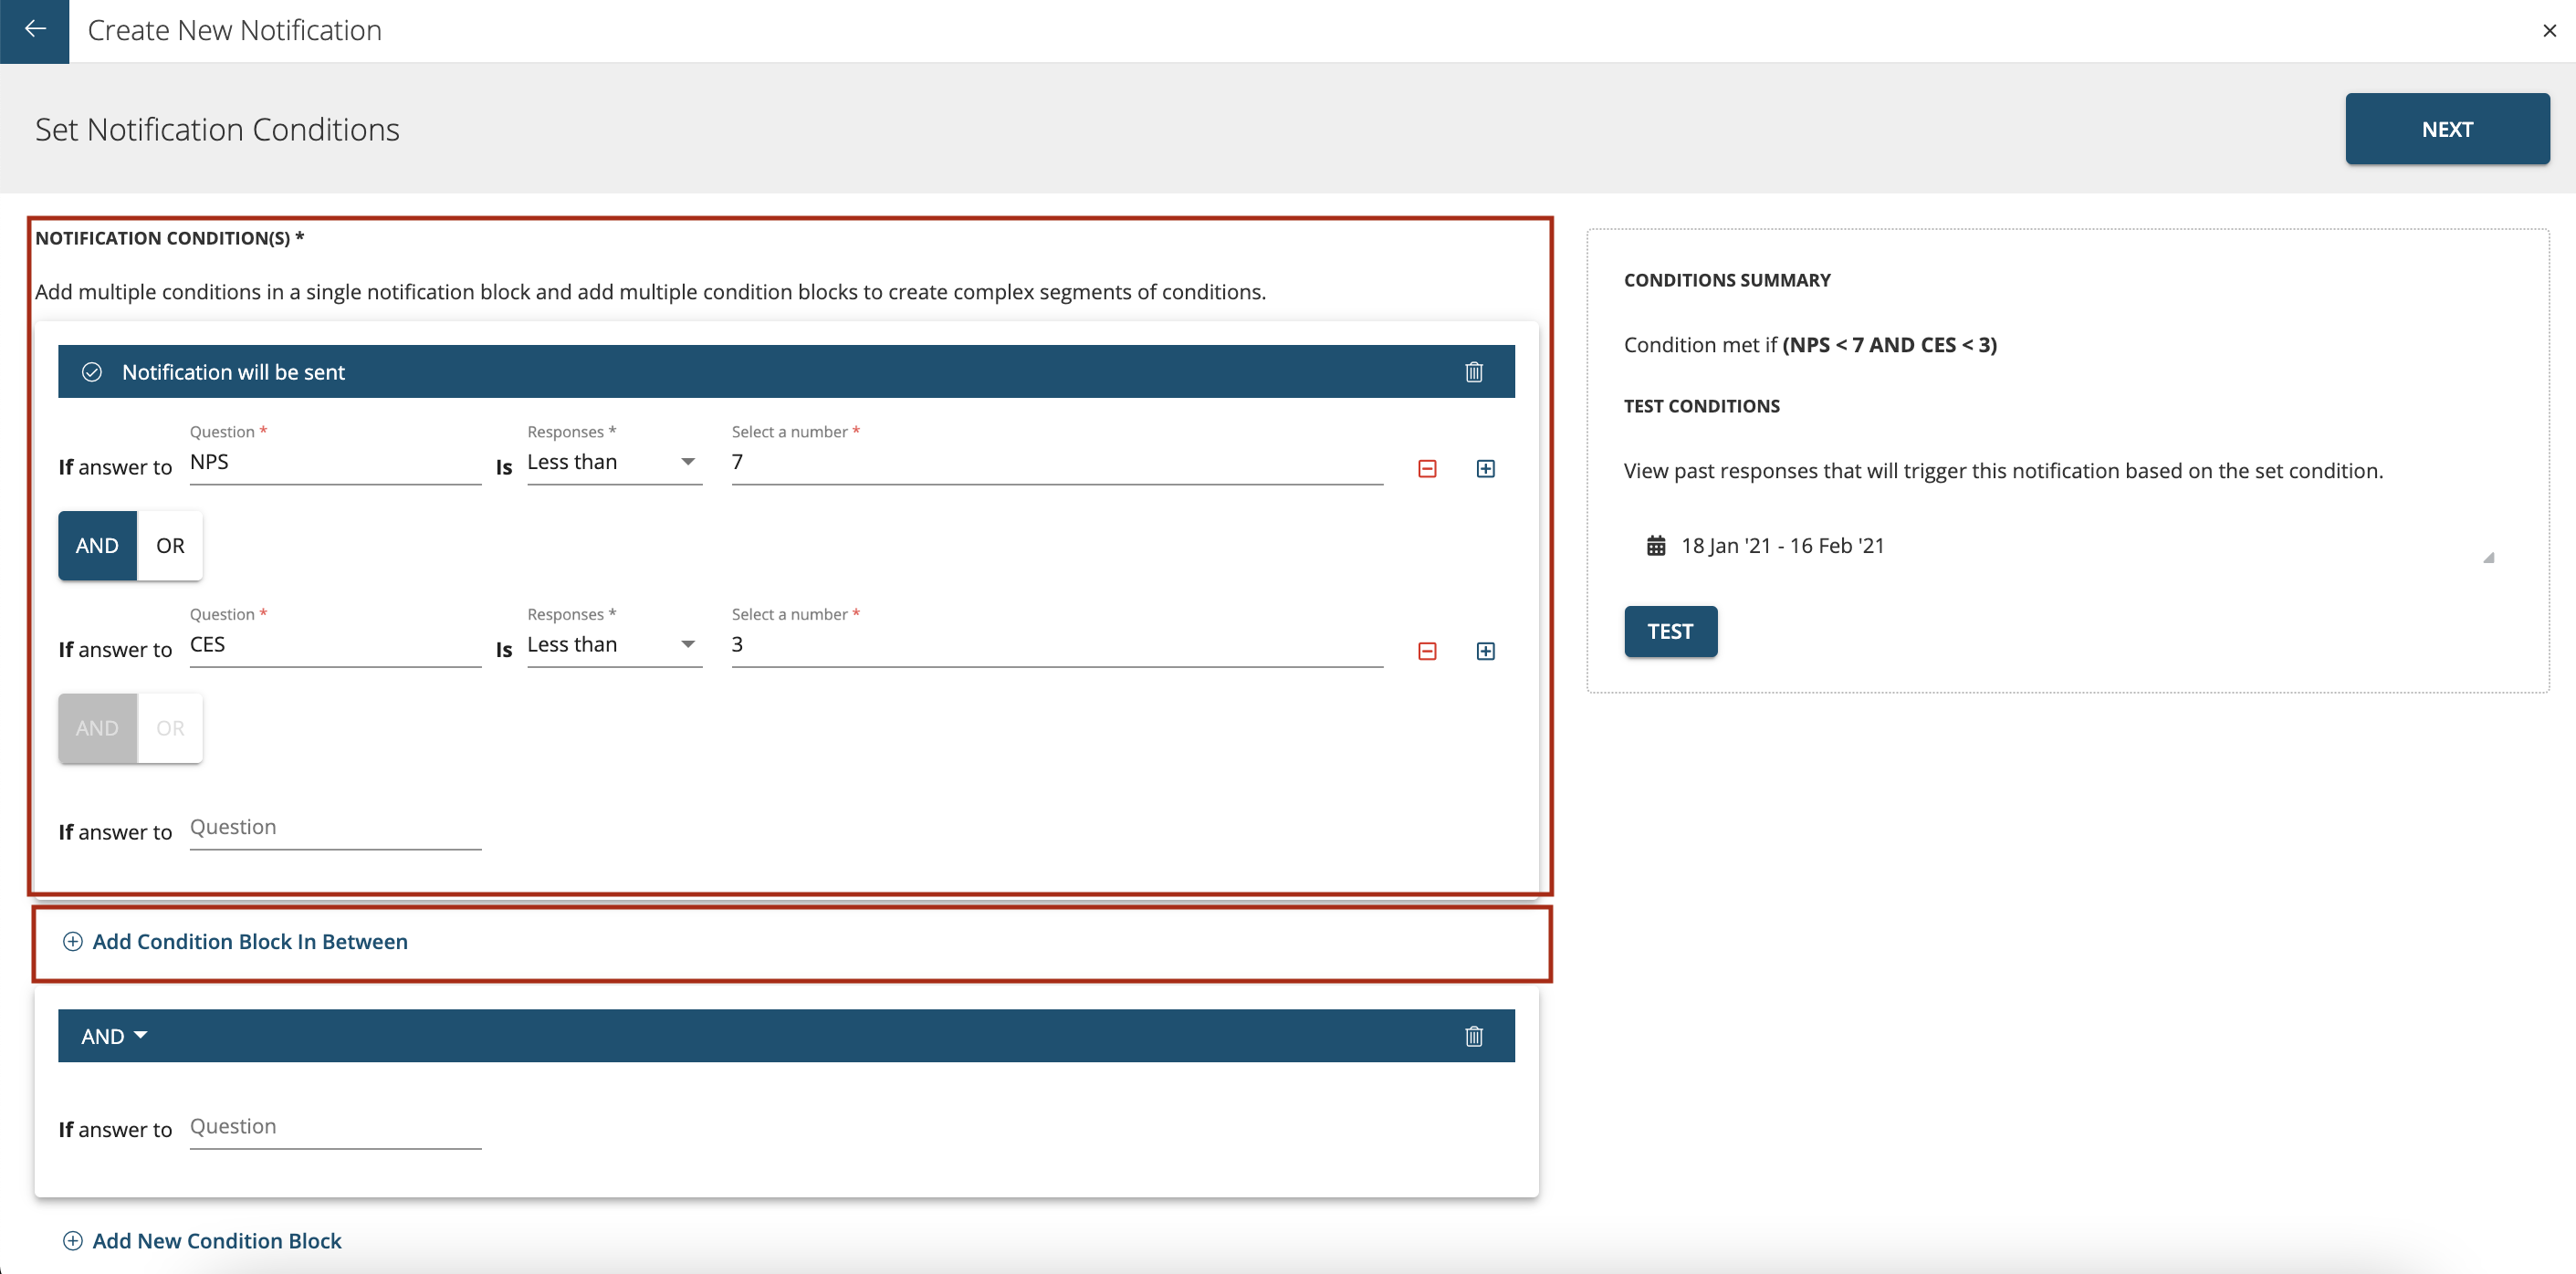
Task: Delete the 'Notification will be sent' block
Action: coord(1473,372)
